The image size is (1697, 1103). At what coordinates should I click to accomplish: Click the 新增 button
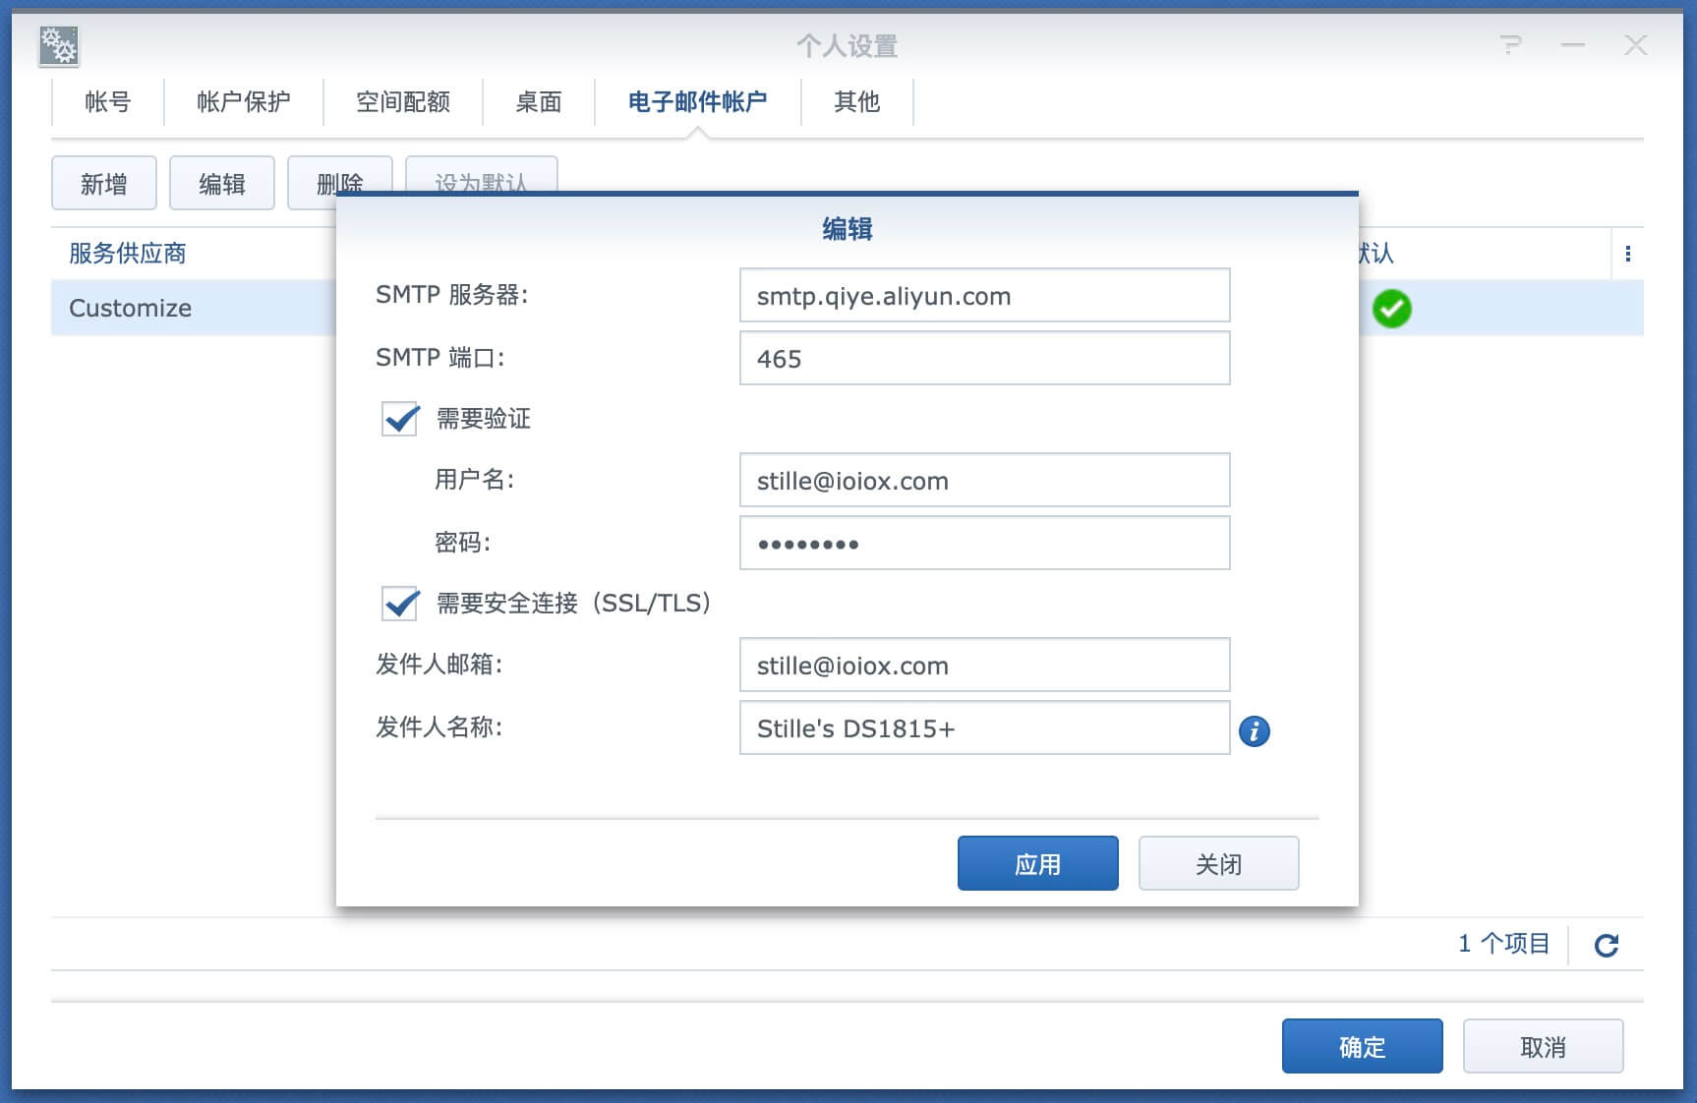(x=104, y=184)
